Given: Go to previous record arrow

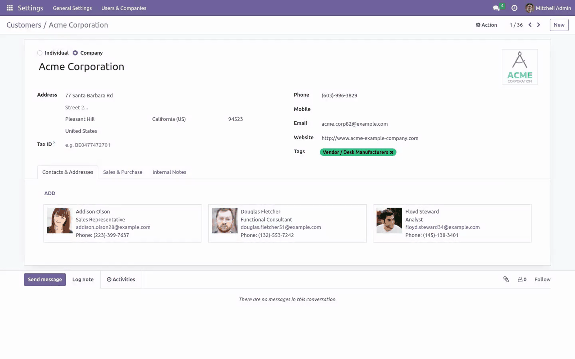Looking at the screenshot, I should point(530,25).
